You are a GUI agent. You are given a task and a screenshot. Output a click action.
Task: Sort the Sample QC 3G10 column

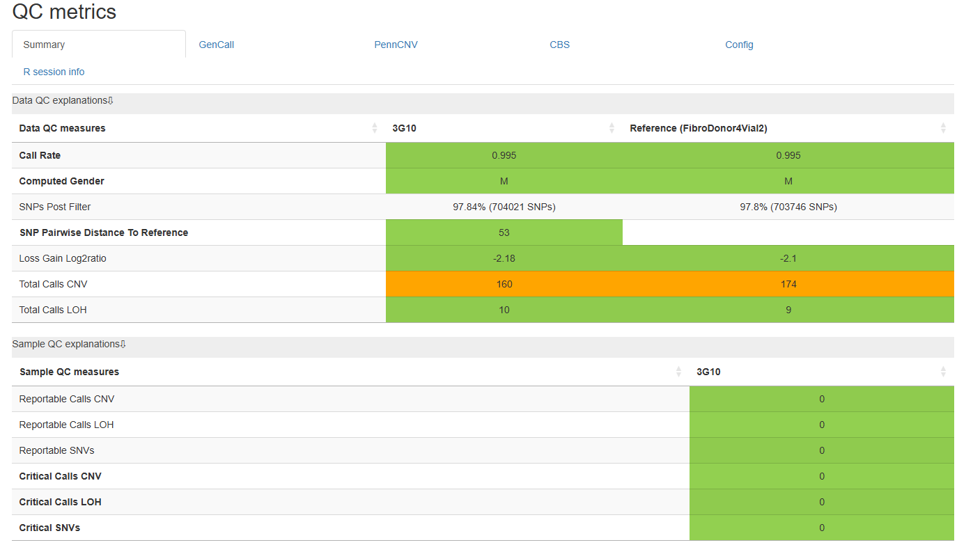coord(943,372)
